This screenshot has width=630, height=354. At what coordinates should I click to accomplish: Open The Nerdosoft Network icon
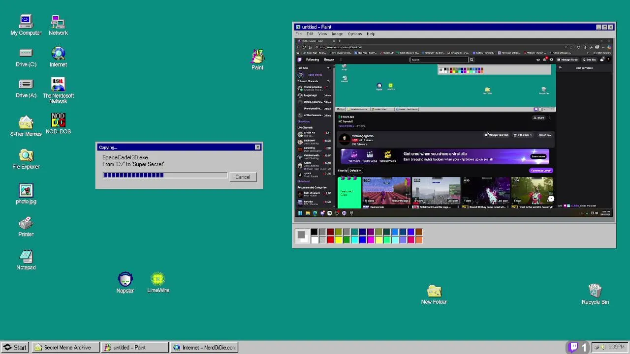(x=58, y=90)
